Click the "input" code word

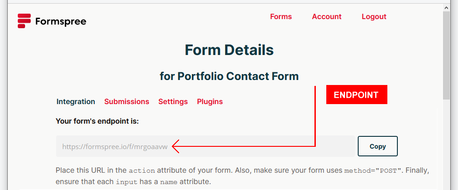point(126,182)
